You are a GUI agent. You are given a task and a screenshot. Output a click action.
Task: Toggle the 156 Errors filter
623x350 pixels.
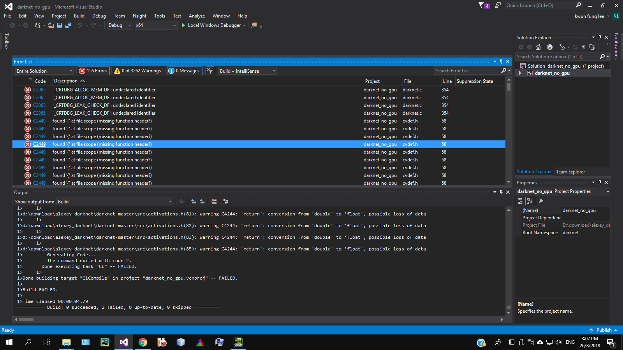tap(93, 71)
